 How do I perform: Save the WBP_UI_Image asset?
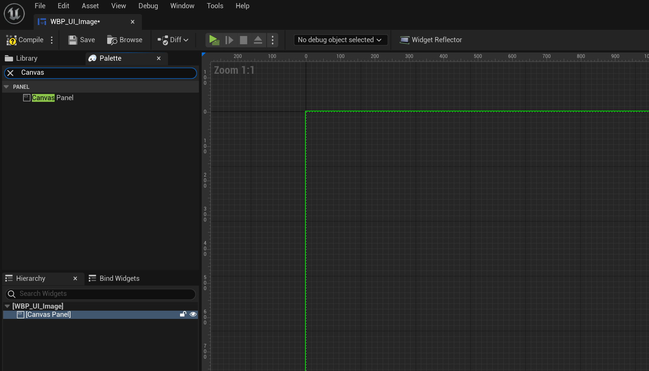point(81,40)
